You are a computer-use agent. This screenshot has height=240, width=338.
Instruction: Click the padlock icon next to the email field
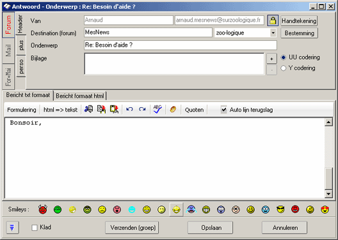click(x=273, y=20)
